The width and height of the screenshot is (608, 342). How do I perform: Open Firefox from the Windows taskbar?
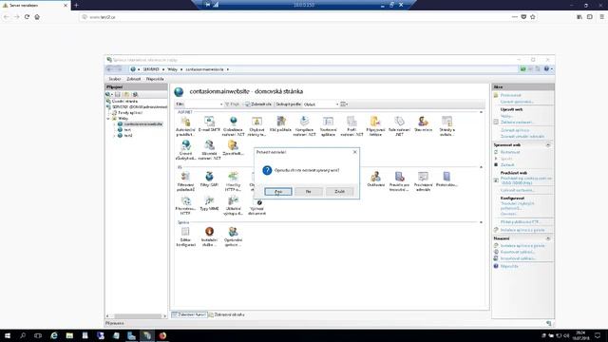162,335
